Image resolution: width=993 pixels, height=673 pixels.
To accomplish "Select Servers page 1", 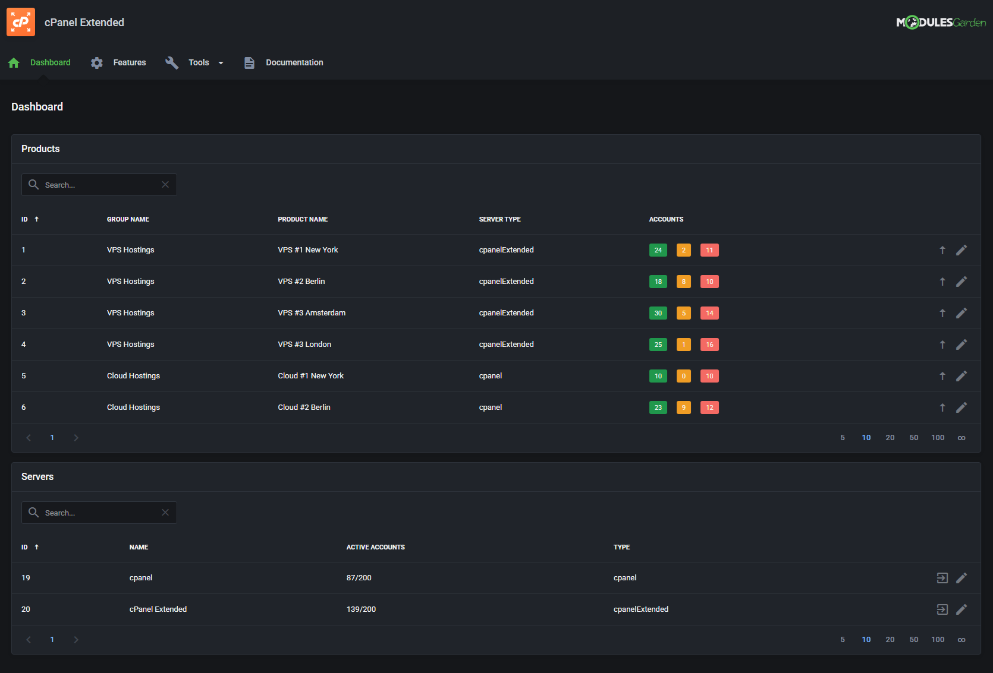I will (x=52, y=640).
